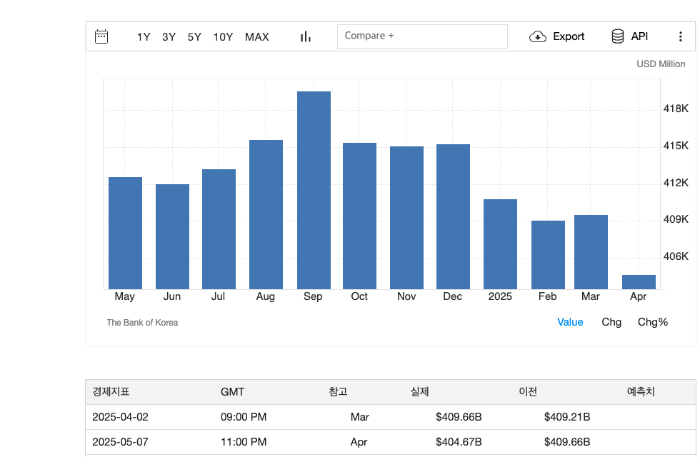Click the 2025-05-07 release date row

[120, 442]
